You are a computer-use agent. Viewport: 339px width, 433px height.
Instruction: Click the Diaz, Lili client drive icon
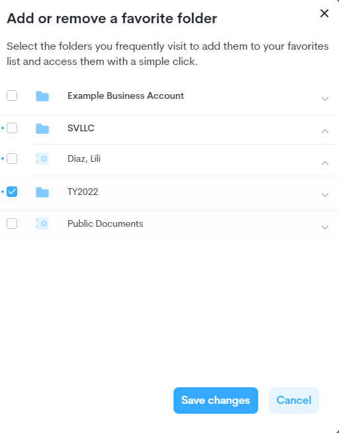42,158
